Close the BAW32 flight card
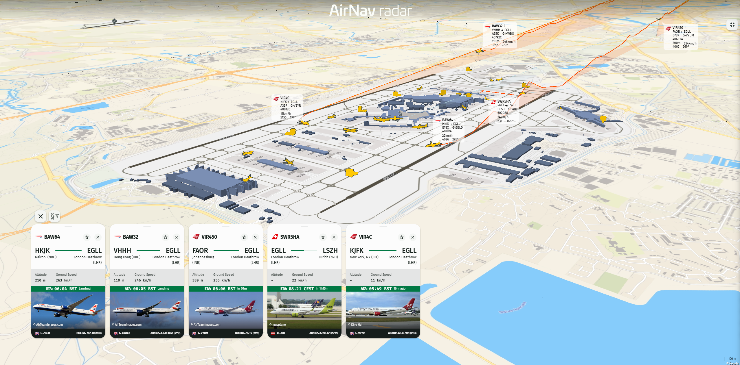The height and width of the screenshot is (365, 740). pos(177,237)
